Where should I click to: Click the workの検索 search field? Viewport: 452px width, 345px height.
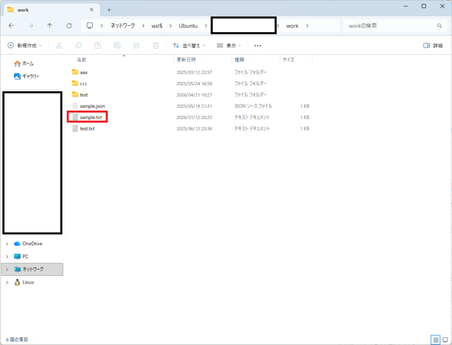(x=388, y=26)
